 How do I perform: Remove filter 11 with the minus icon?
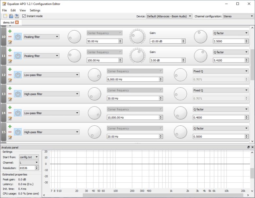10,56
